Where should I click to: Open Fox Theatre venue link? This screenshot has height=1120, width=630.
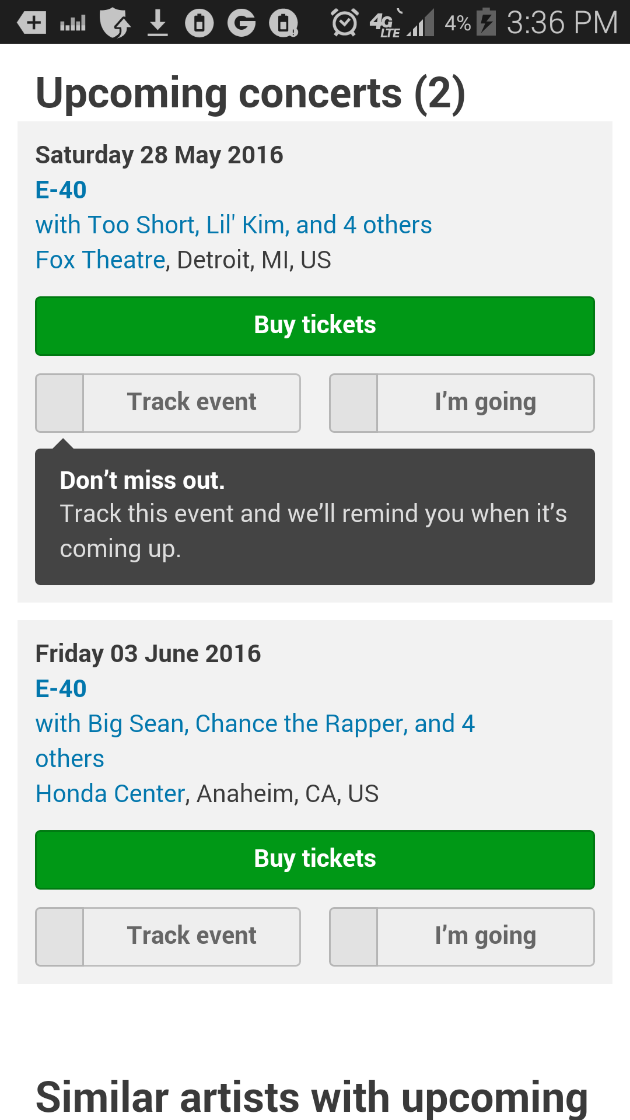click(x=100, y=260)
